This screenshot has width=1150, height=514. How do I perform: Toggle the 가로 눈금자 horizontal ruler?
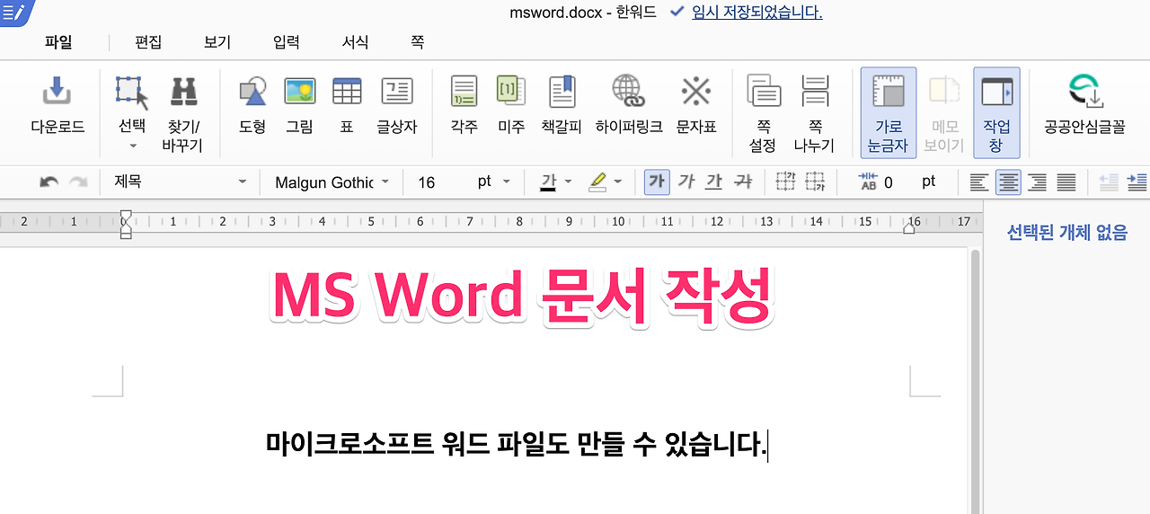889,112
